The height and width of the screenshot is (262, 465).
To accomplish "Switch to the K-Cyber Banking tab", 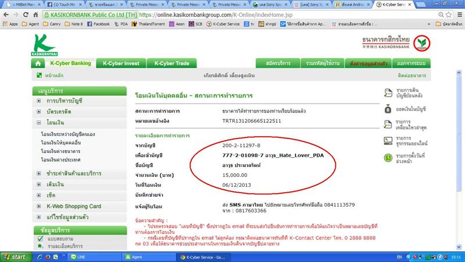I will tap(70, 63).
